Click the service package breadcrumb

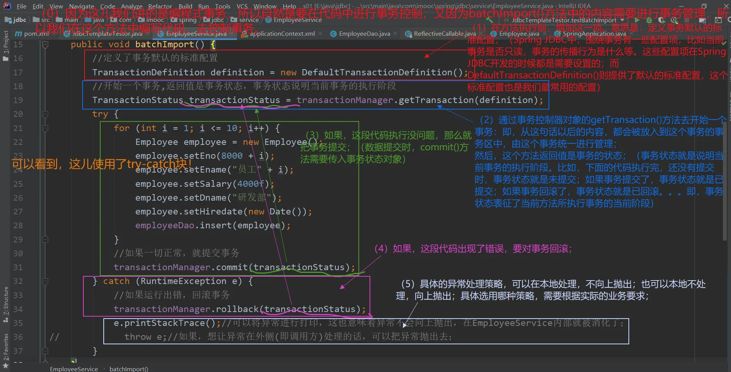point(245,20)
